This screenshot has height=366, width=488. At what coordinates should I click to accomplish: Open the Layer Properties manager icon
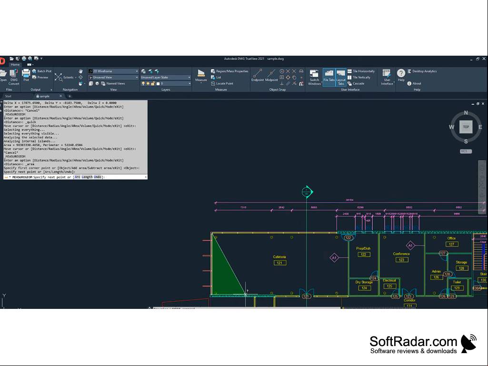point(143,71)
